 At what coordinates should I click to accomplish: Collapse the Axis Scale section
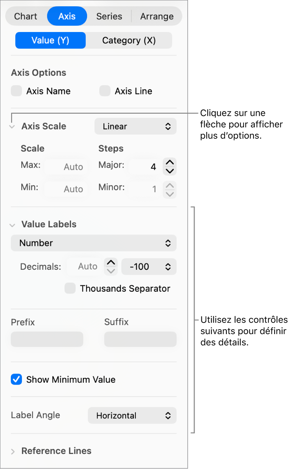coord(12,126)
